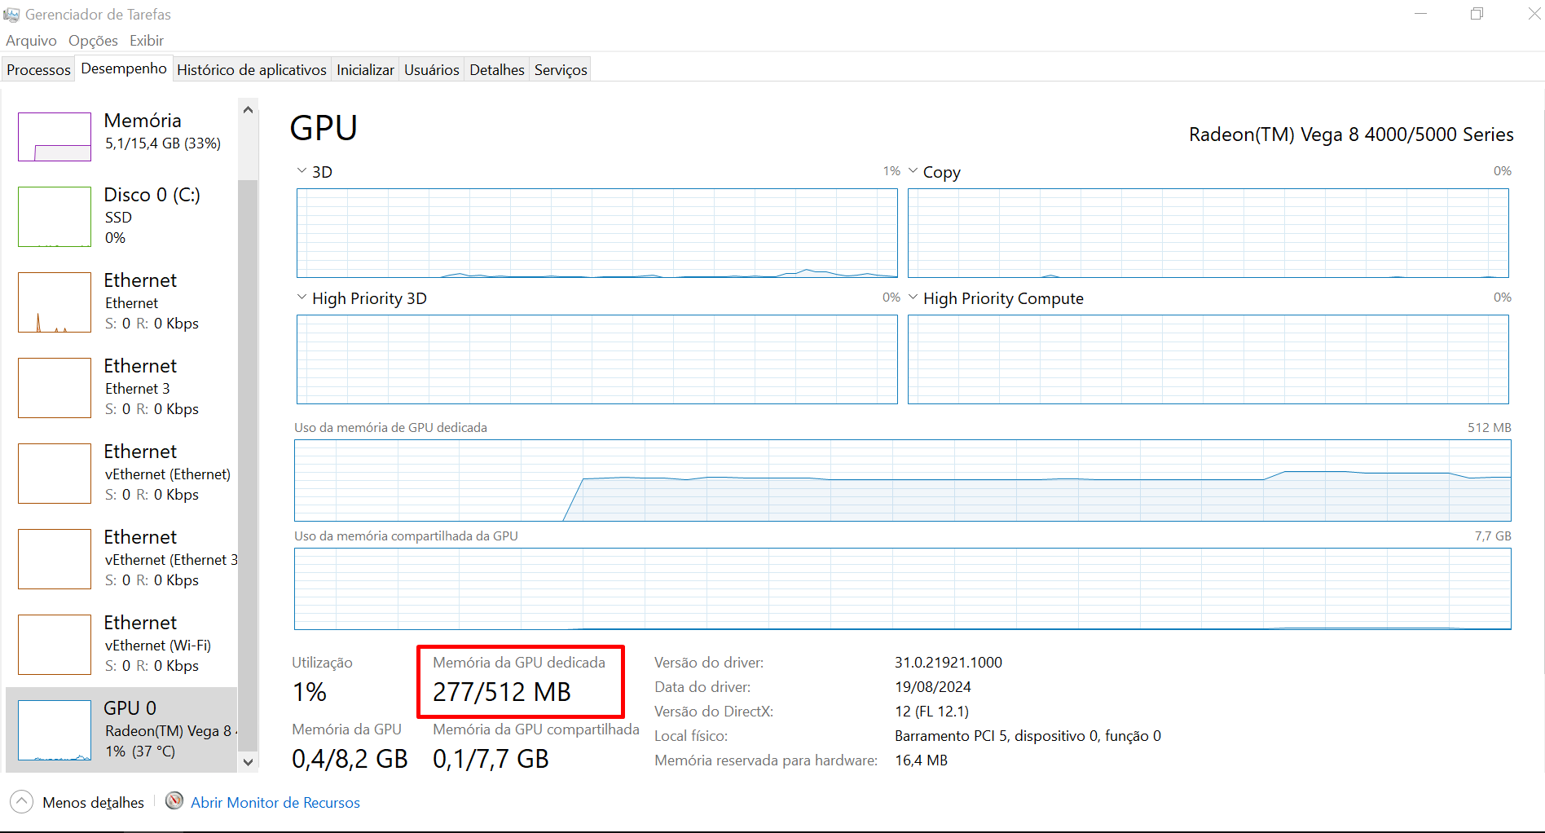The image size is (1545, 833).
Task: Click the High Priority 3D graph
Action: pos(597,359)
